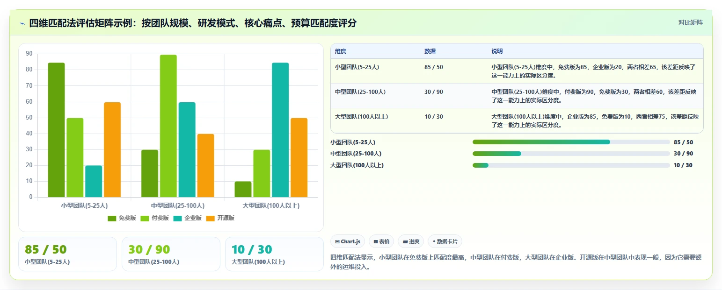Select the 付费版 bar for 小型团队
This screenshot has height=290, width=722.
pyautogui.click(x=75, y=157)
